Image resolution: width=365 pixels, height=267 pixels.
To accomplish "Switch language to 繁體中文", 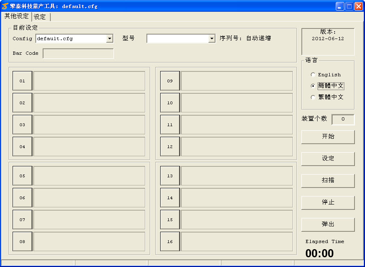I will click(313, 97).
